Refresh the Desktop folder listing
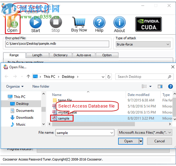The image size is (176, 166). 109,77
